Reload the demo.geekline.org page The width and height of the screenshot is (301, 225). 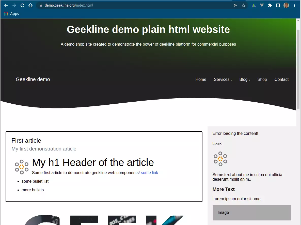[22, 5]
